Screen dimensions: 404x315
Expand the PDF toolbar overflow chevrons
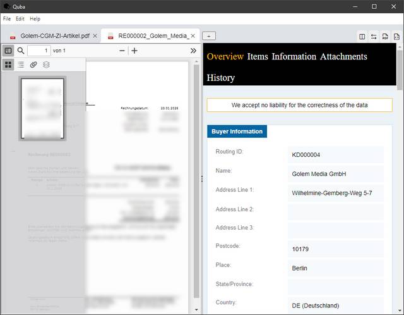point(193,51)
